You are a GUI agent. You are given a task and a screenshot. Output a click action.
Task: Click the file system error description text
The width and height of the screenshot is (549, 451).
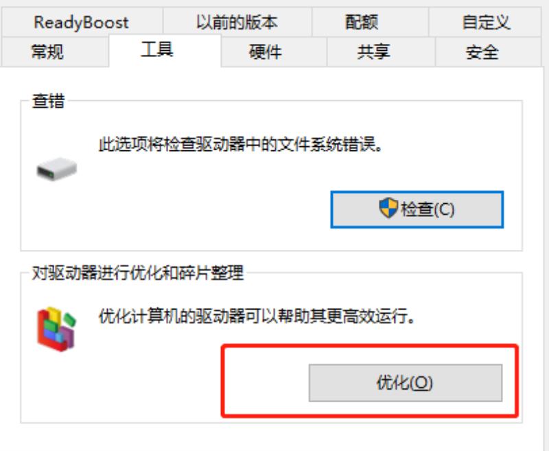[x=240, y=144]
